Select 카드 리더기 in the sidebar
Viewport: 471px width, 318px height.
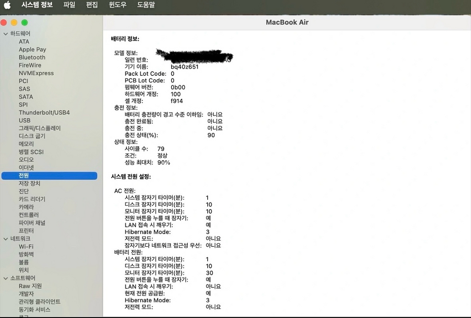[x=32, y=199]
